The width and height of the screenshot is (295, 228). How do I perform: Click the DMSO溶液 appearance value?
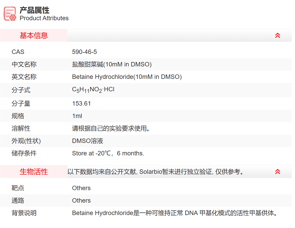[87, 141]
